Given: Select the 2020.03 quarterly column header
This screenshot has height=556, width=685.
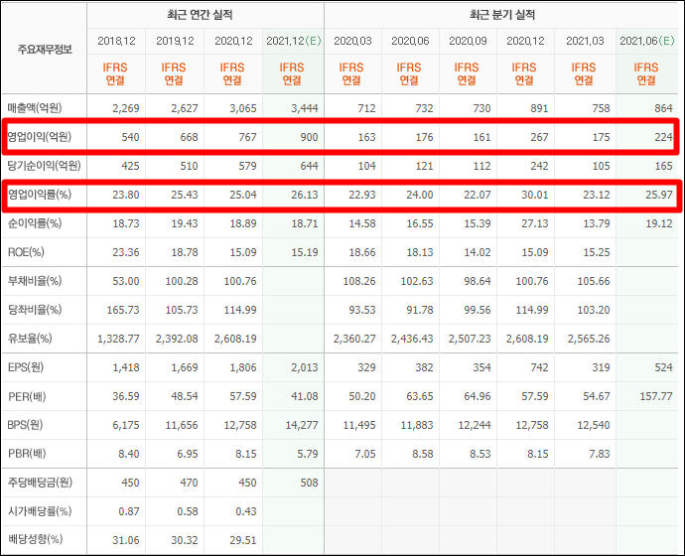Looking at the screenshot, I should click(352, 41).
